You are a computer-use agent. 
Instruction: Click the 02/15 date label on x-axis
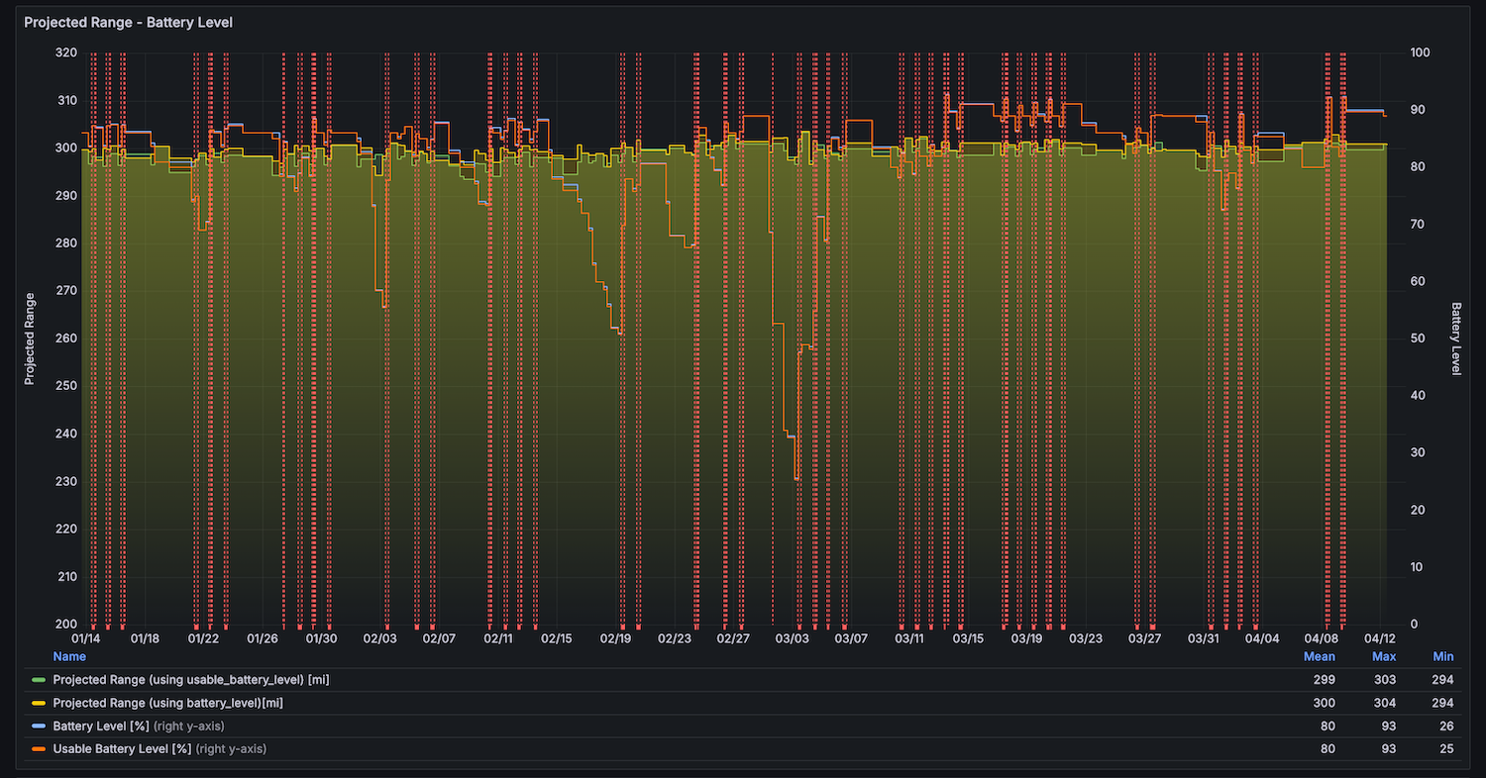click(x=557, y=639)
